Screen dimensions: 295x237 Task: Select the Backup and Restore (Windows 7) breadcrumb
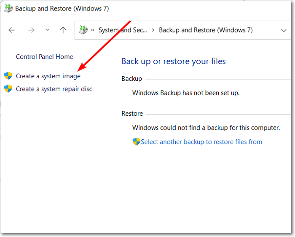click(206, 30)
